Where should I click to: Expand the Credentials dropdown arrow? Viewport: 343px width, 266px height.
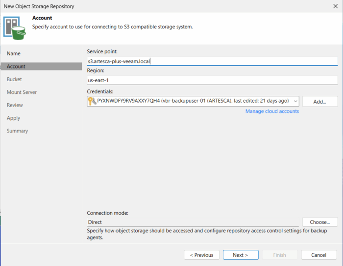(x=295, y=101)
